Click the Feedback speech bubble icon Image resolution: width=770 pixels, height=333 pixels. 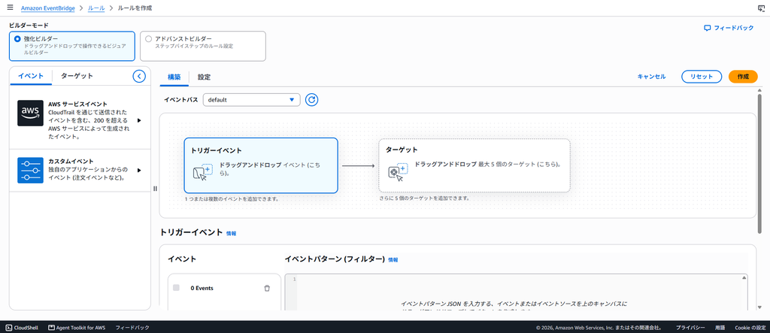click(x=707, y=28)
